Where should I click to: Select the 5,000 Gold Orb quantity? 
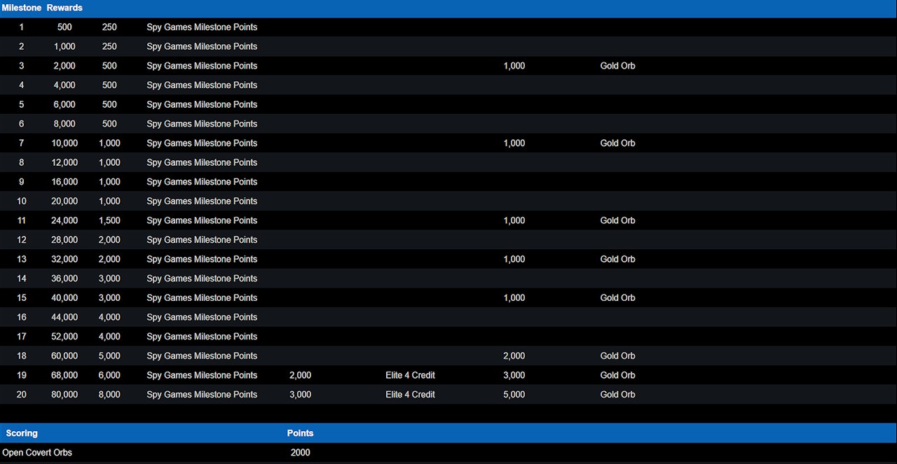[x=514, y=395]
